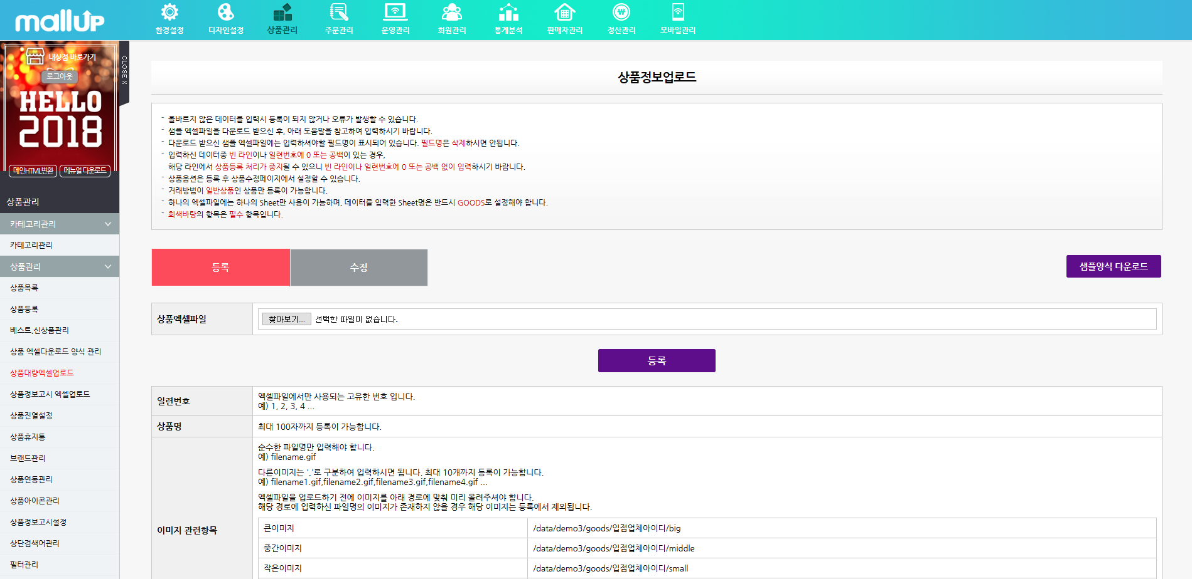Collapse the 카테고리관리 sidebar section

(x=108, y=224)
